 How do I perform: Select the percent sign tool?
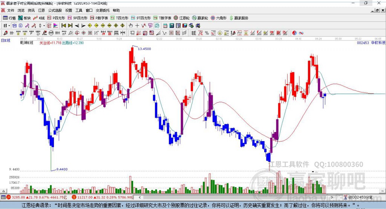point(207,33)
